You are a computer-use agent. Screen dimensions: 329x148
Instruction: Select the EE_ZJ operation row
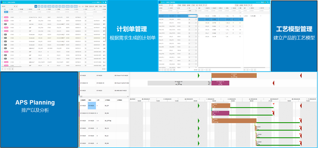click(x=104, y=136)
